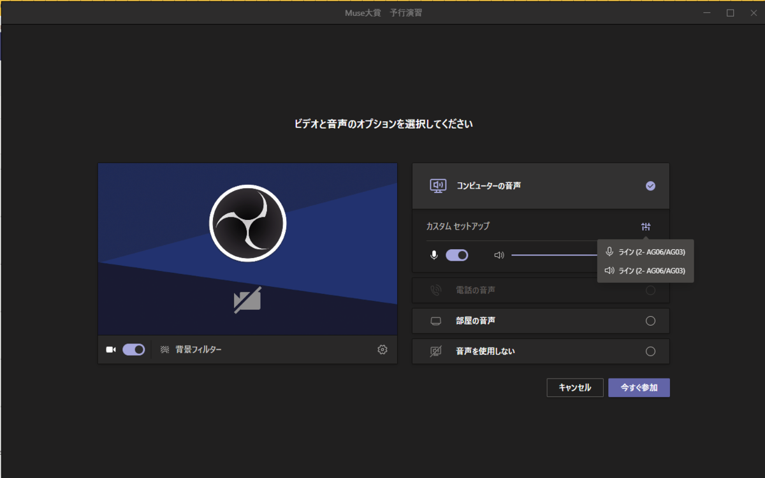This screenshot has height=478, width=765.
Task: Click the crossed-out audio icon
Action: [436, 351]
